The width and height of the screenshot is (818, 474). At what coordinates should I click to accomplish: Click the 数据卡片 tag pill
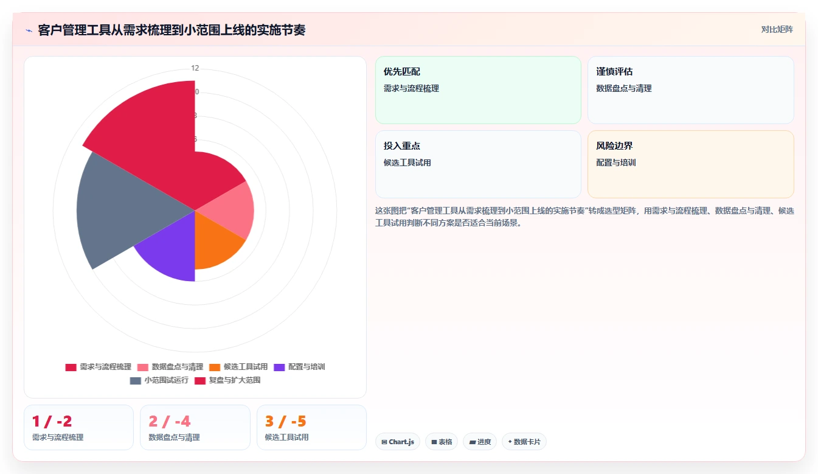coord(524,442)
